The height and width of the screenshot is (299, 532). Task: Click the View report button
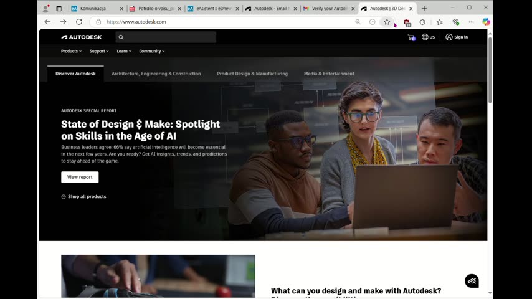80,177
